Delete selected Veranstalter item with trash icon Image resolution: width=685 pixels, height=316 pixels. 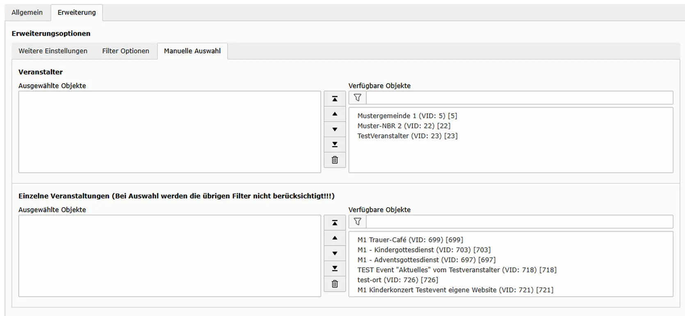click(335, 160)
